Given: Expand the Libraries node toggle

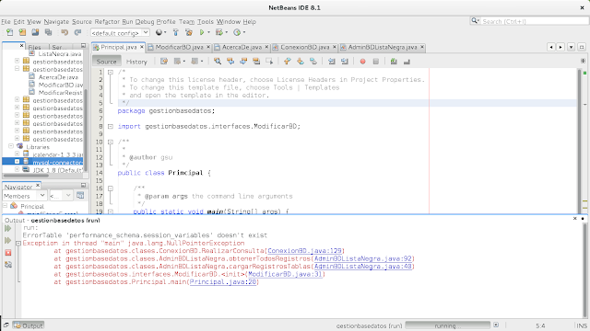Looking at the screenshot, I should (11, 146).
